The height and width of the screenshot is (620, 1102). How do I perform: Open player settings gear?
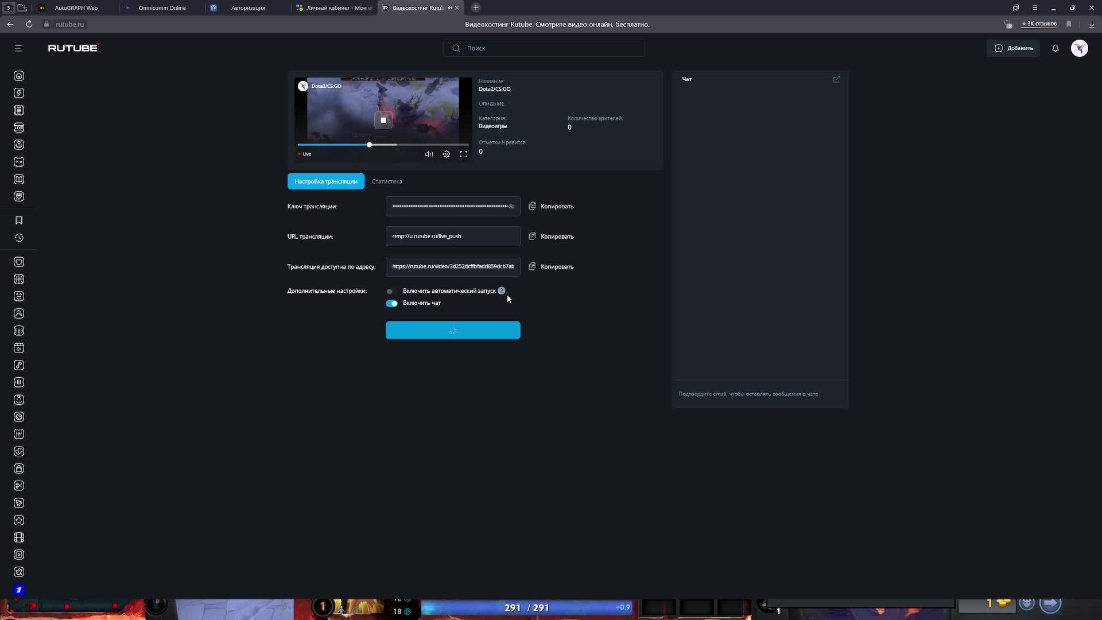tap(446, 154)
